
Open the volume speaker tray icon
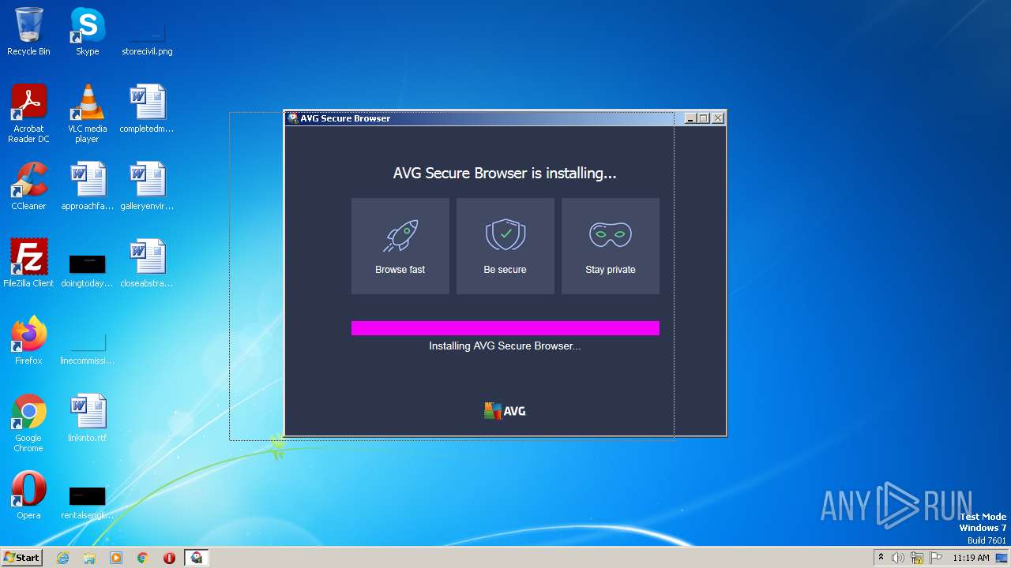click(x=898, y=558)
